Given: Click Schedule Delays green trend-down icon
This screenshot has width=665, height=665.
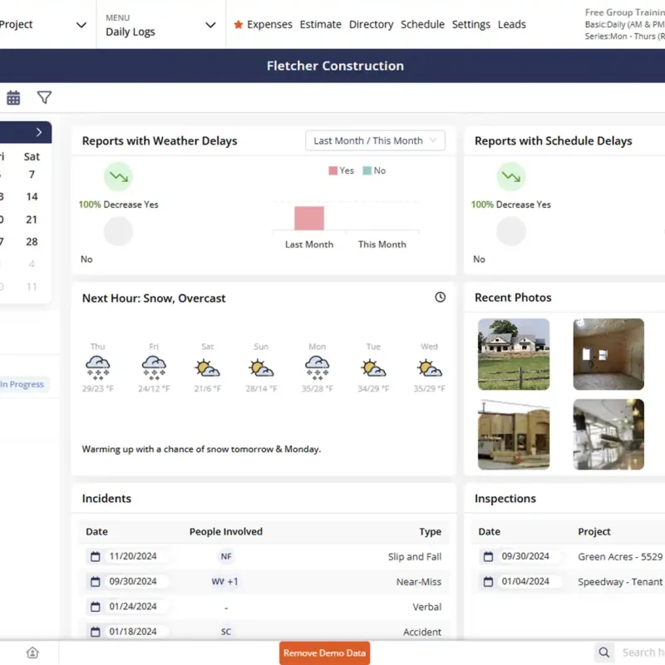Looking at the screenshot, I should click(x=511, y=176).
